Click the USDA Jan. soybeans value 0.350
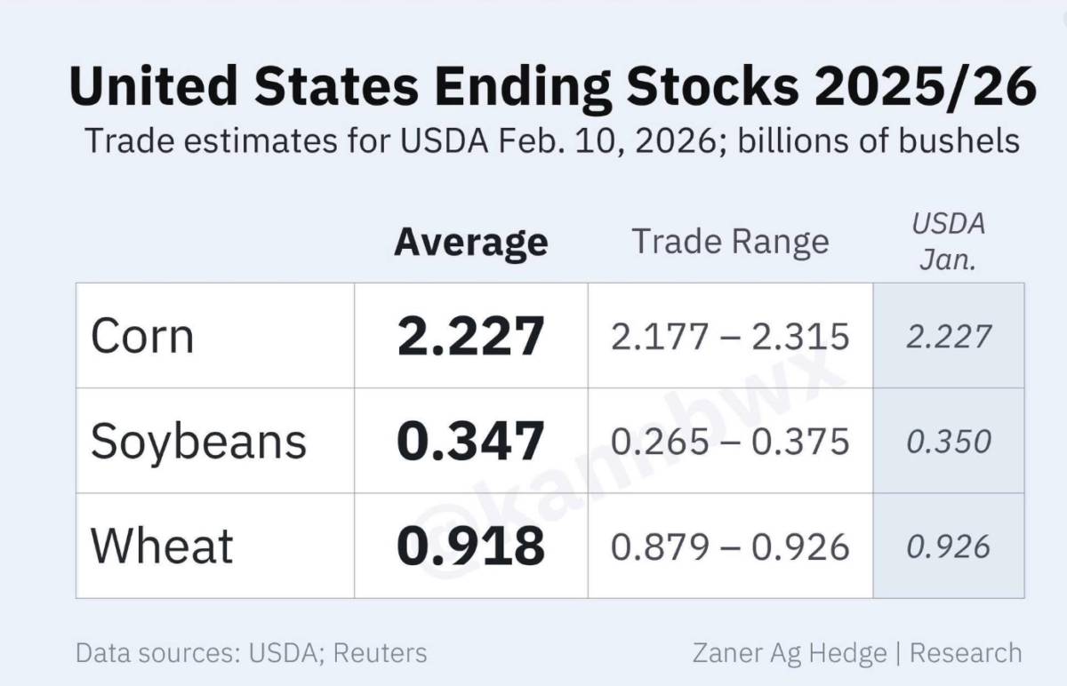The image size is (1067, 686). [x=949, y=442]
